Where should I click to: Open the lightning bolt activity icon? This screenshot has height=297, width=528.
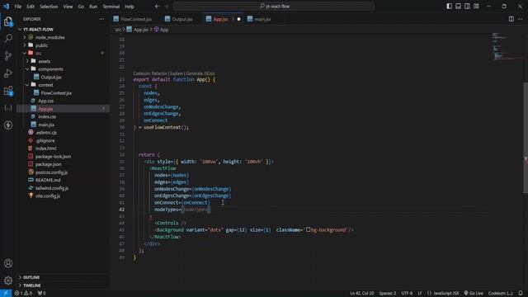click(x=8, y=125)
